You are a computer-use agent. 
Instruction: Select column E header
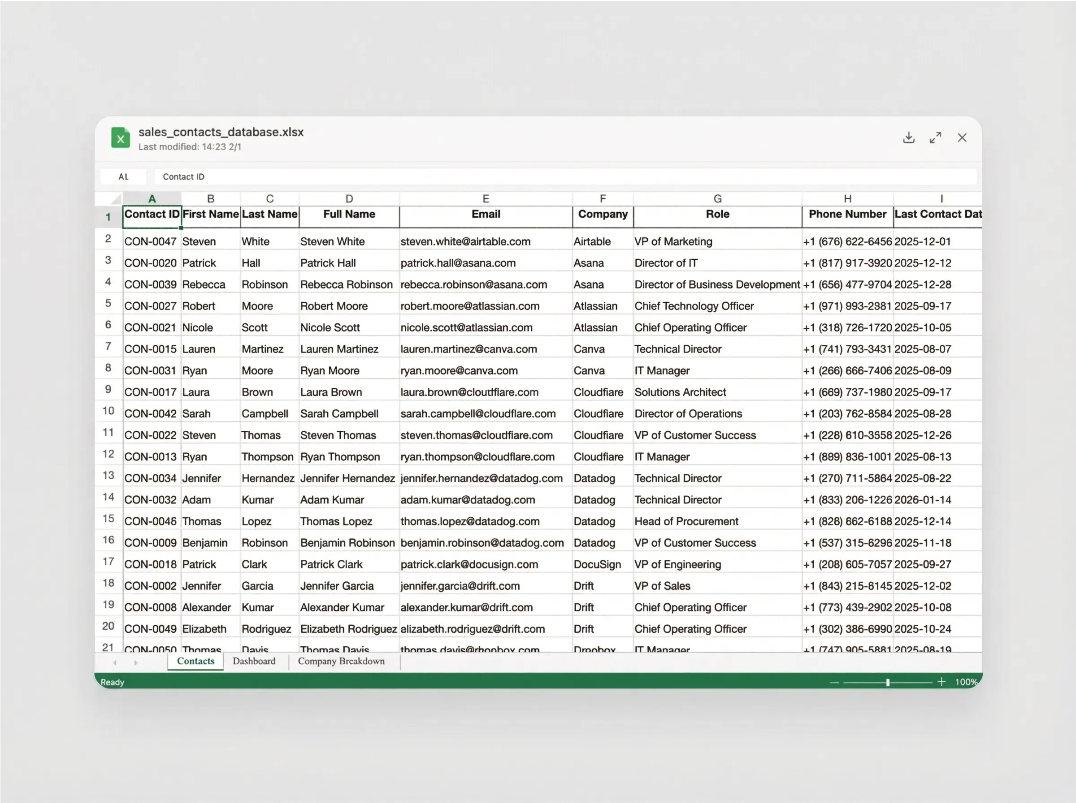click(486, 199)
